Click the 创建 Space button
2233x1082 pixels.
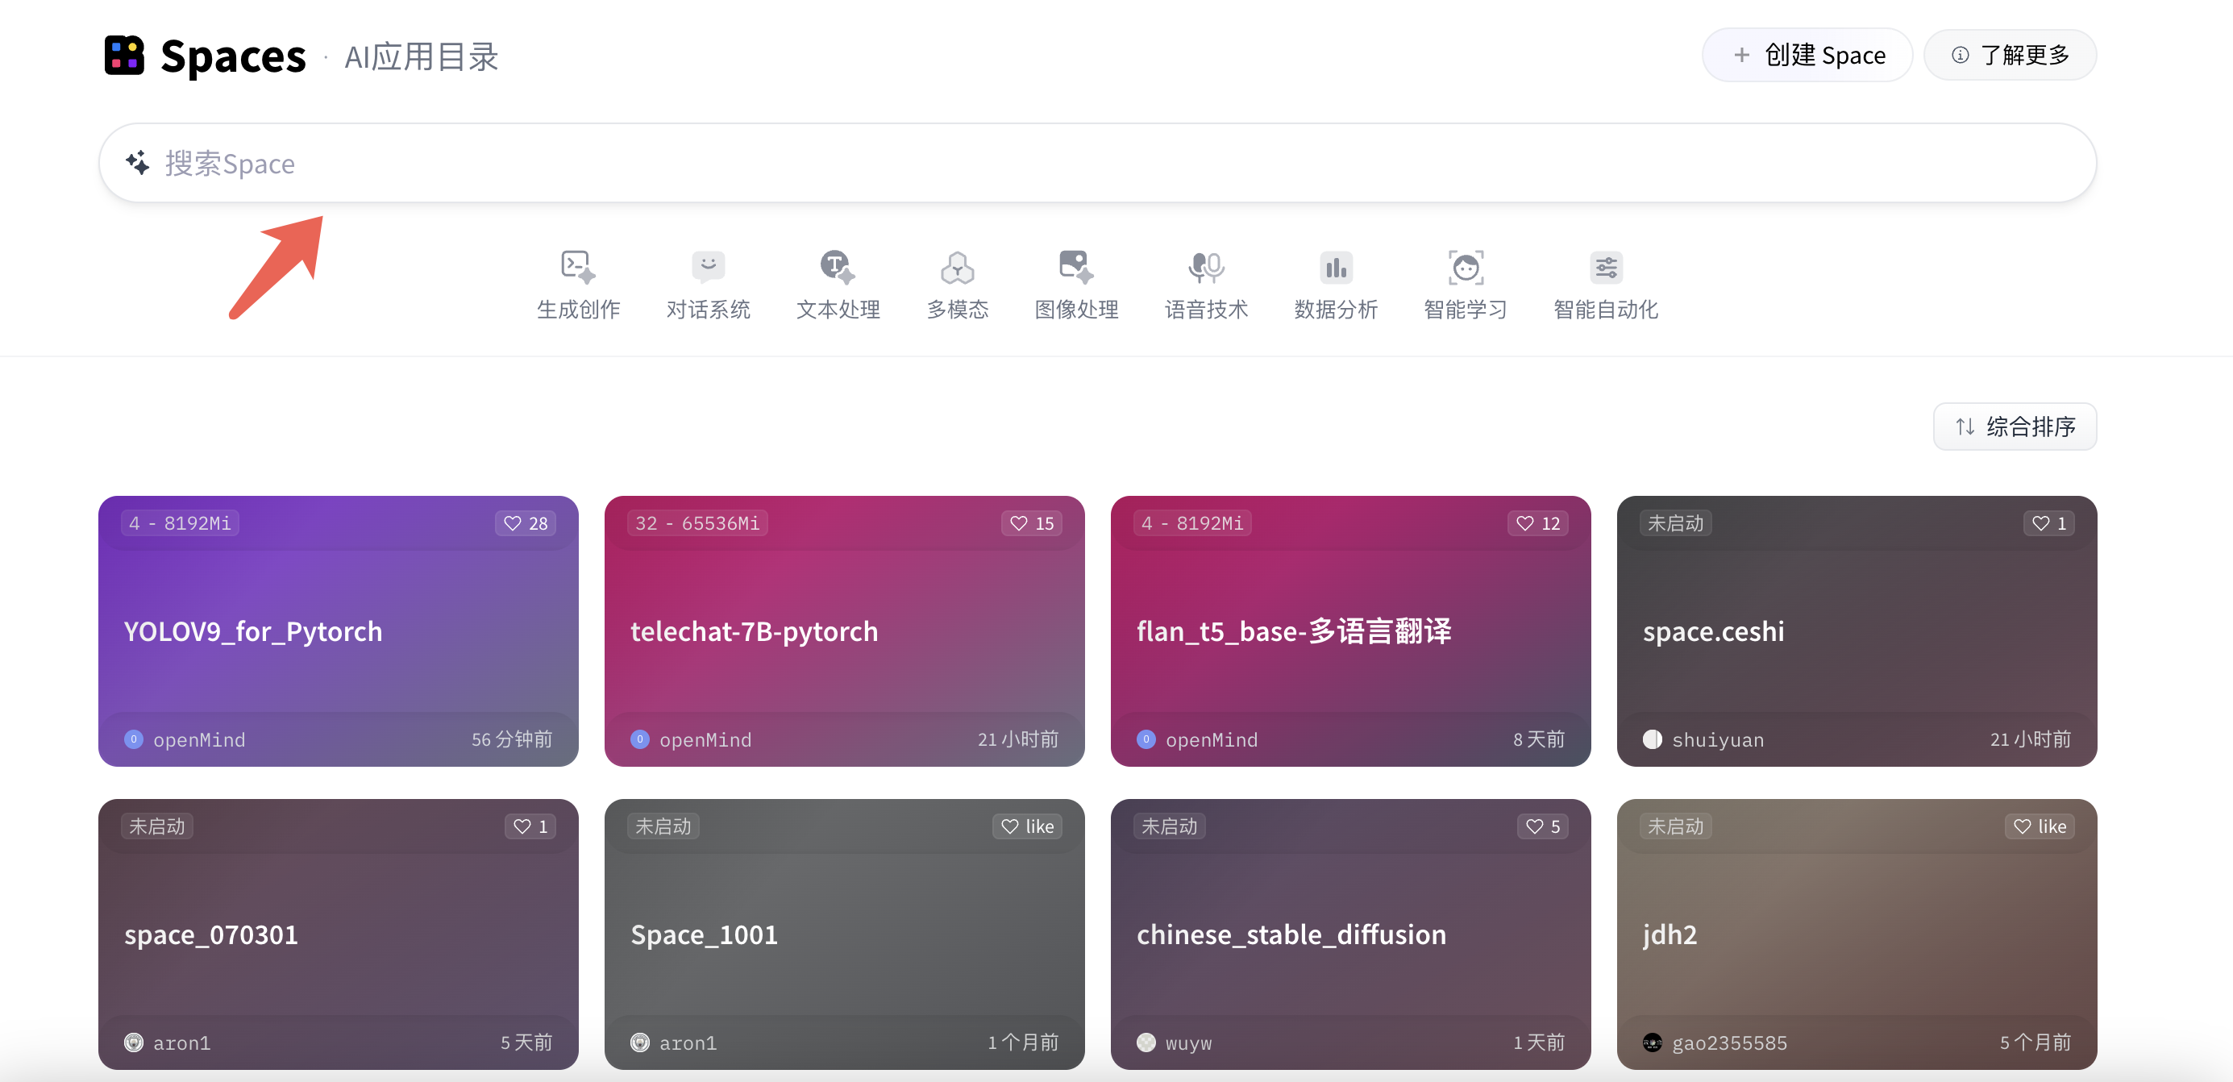tap(1807, 55)
